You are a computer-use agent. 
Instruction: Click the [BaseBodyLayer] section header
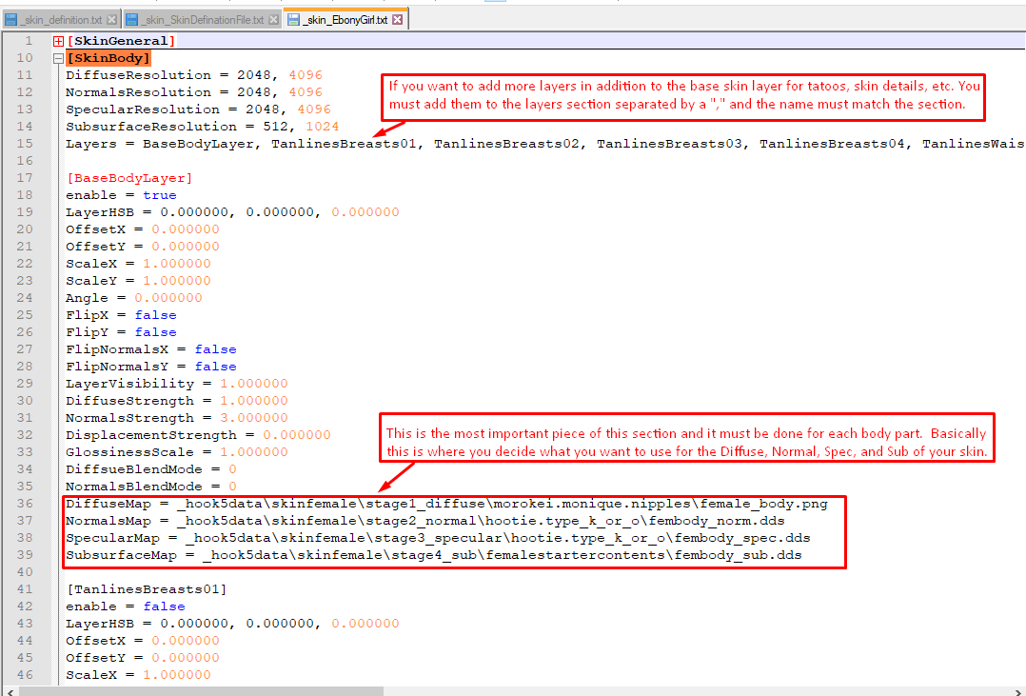pyautogui.click(x=129, y=178)
